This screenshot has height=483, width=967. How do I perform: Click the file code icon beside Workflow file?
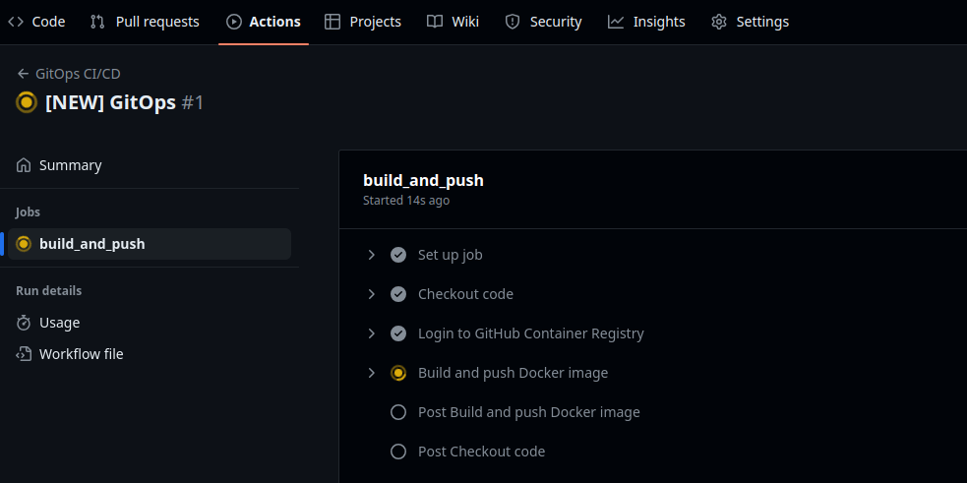[x=24, y=354]
